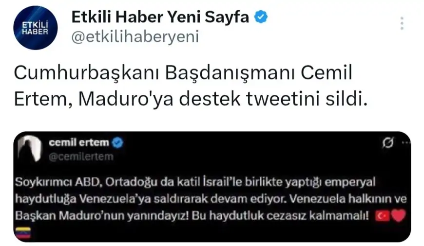
Task: Open the @etkilihaberyeni handle link
Action: point(135,37)
